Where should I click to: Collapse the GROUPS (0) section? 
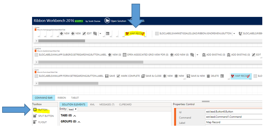[x=79, y=122]
